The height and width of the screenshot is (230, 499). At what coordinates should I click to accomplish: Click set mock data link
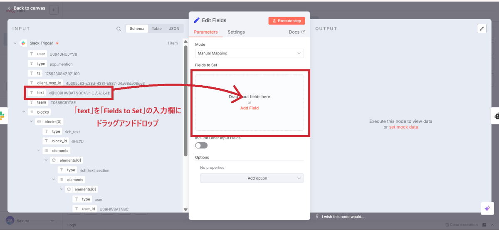click(403, 127)
